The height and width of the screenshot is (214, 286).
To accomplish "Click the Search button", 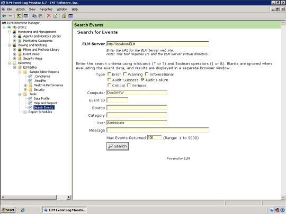I will (118, 146).
